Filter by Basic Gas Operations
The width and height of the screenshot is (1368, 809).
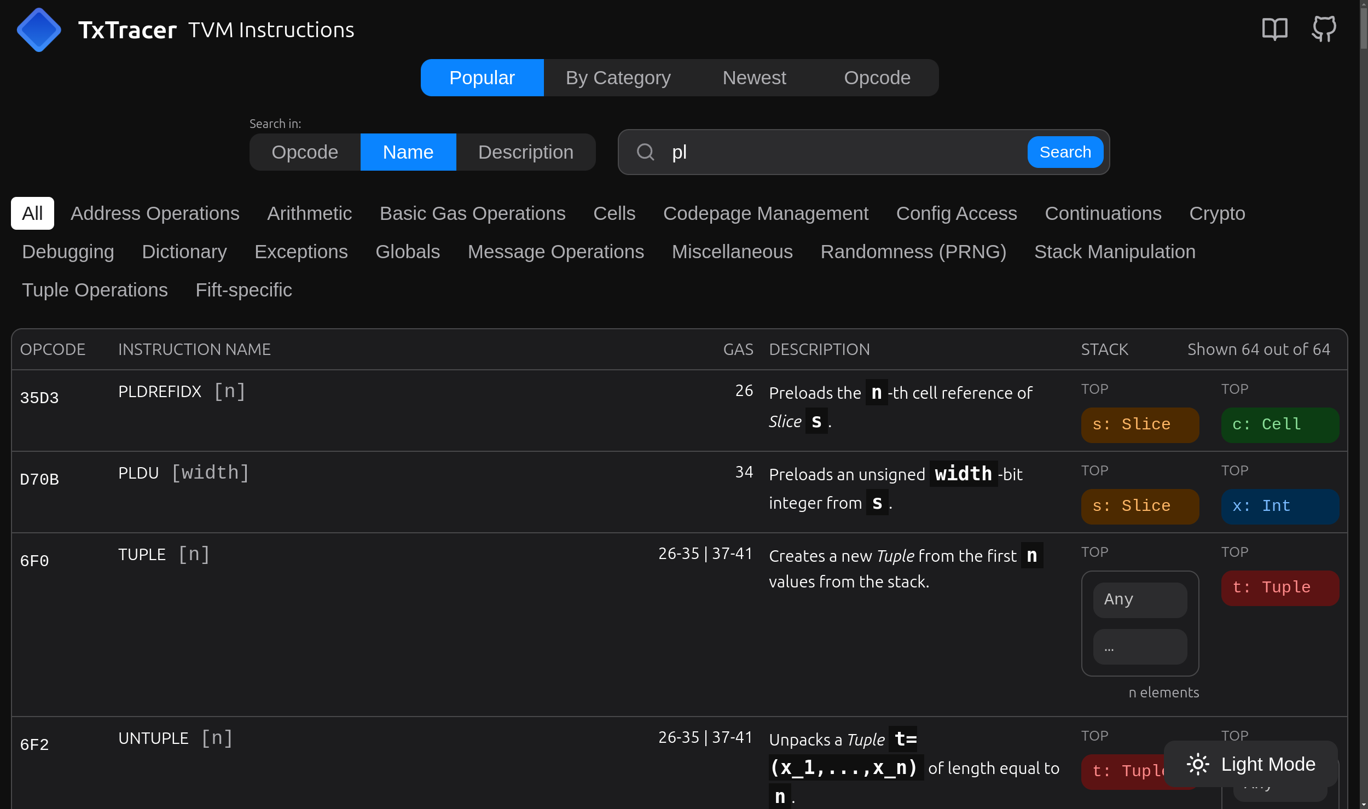[473, 213]
